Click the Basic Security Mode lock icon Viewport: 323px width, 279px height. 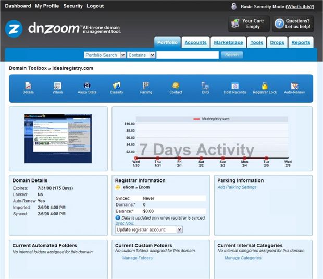[234, 6]
